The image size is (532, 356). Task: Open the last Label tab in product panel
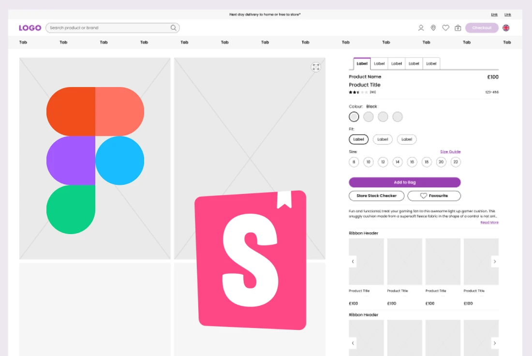point(431,64)
